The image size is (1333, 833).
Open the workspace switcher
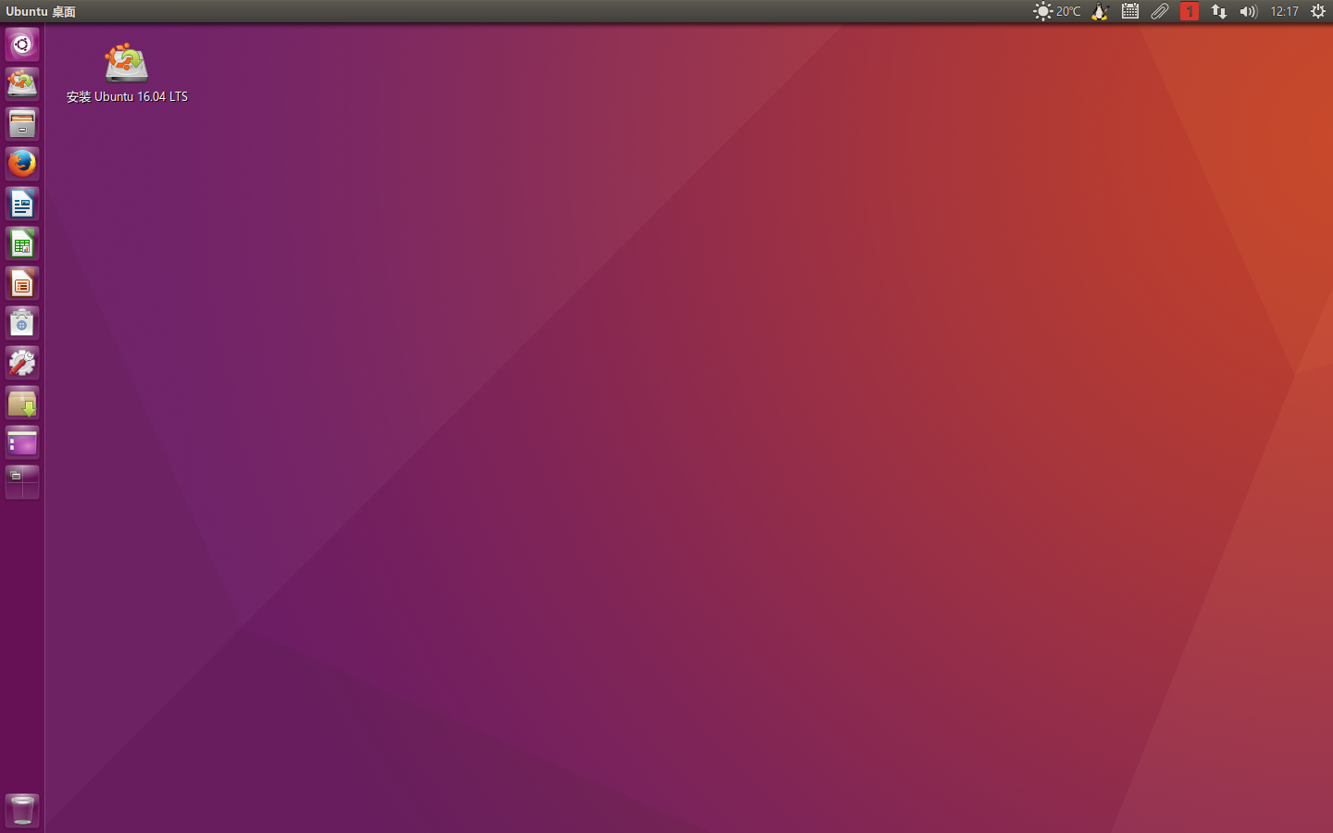[22, 482]
